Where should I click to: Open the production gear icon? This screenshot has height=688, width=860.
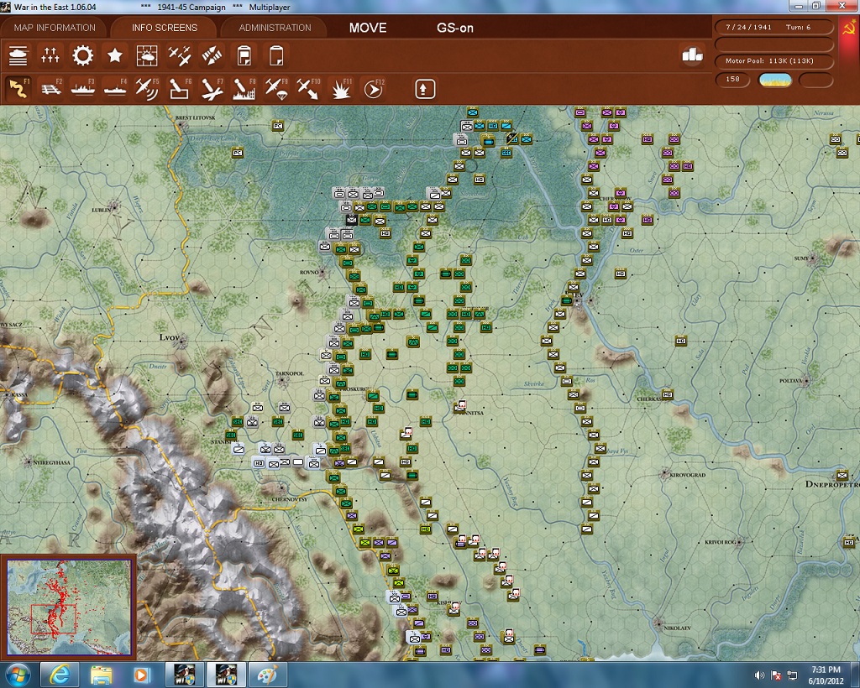[83, 55]
